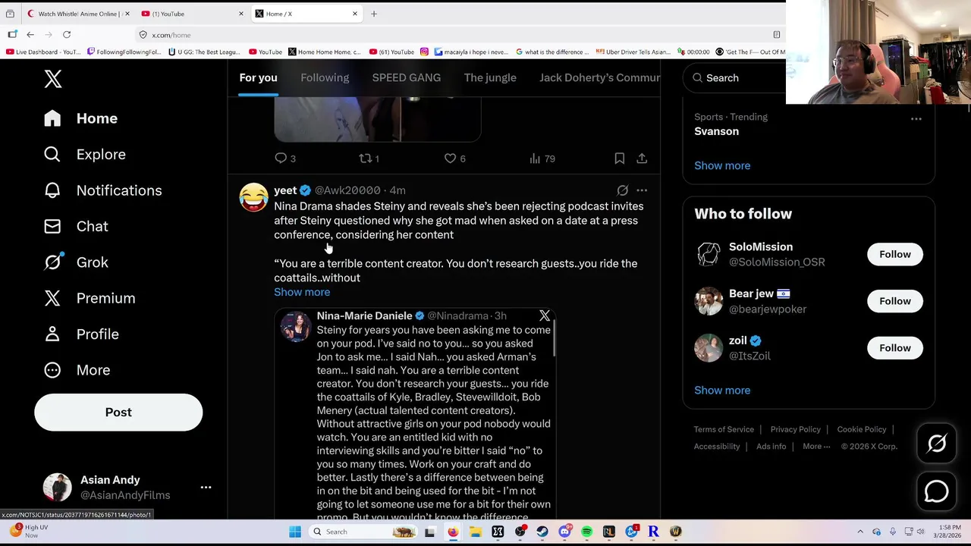This screenshot has width=971, height=546.
Task: Reply to the post with 3 comments
Action: tap(285, 158)
